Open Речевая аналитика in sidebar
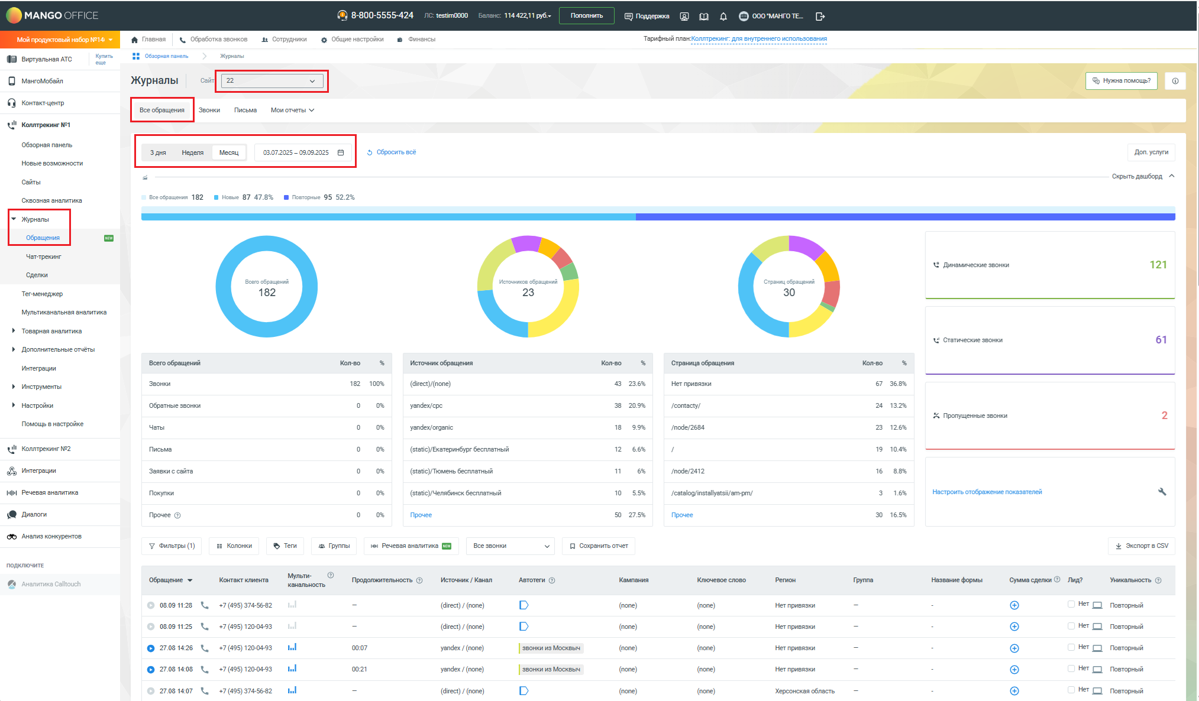The width and height of the screenshot is (1199, 701). [50, 493]
